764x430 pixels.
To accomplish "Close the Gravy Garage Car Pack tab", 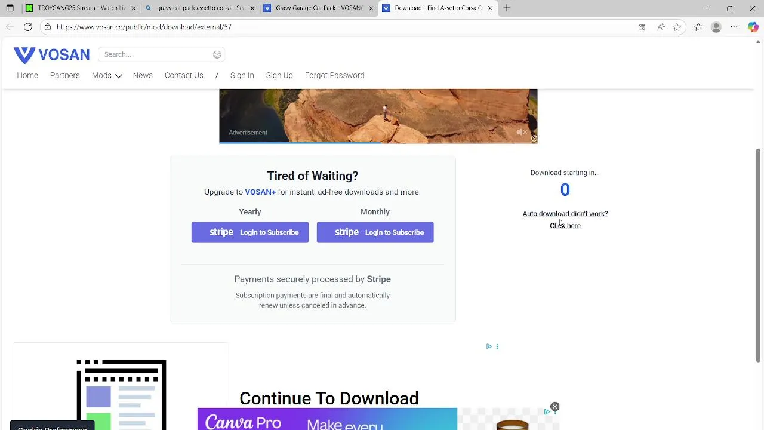I will click(x=371, y=8).
